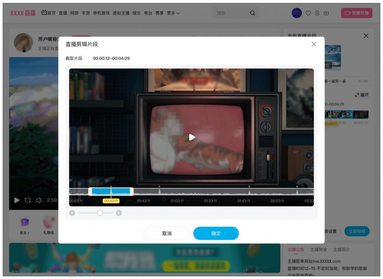Screen dimensions: 383x279
Task: Click the heart favorites icon in the header
Action: pyautogui.click(x=308, y=13)
